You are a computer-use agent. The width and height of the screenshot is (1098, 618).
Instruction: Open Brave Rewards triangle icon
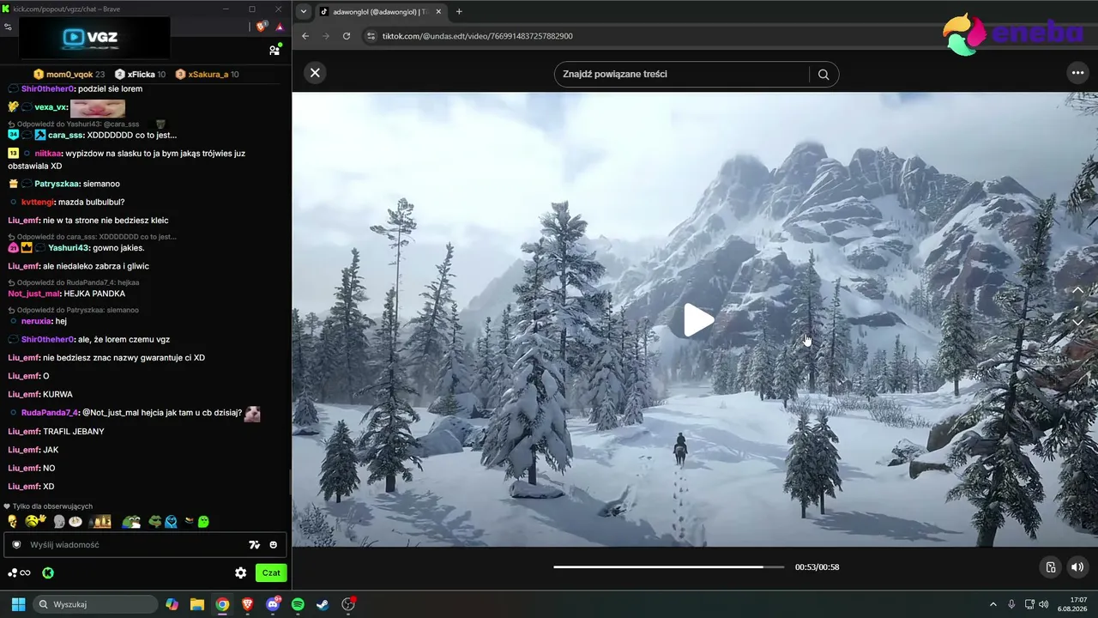coord(280,27)
